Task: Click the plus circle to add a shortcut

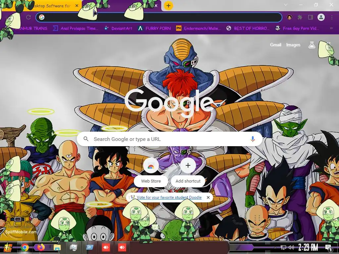Action: [188, 166]
